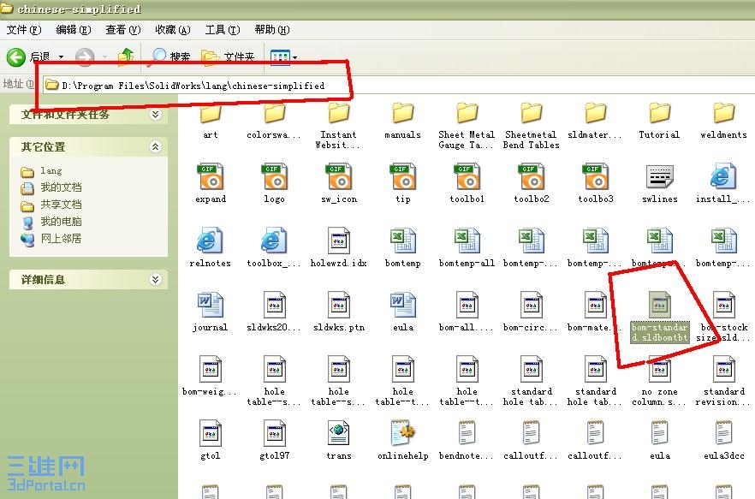Select the art folder
This screenshot has width=755, height=499.
coord(211,121)
